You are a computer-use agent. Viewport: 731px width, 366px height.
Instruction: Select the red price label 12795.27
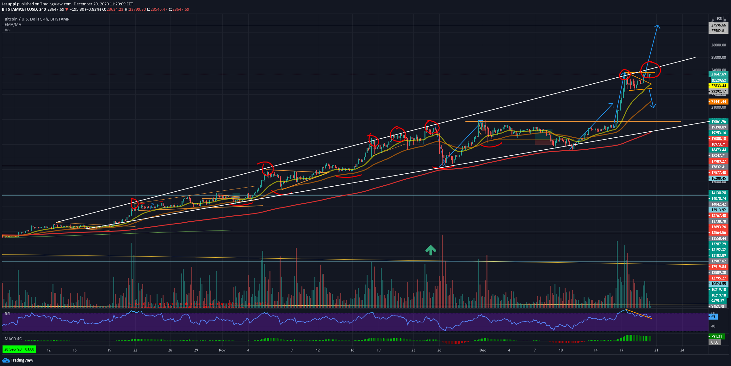718,278
